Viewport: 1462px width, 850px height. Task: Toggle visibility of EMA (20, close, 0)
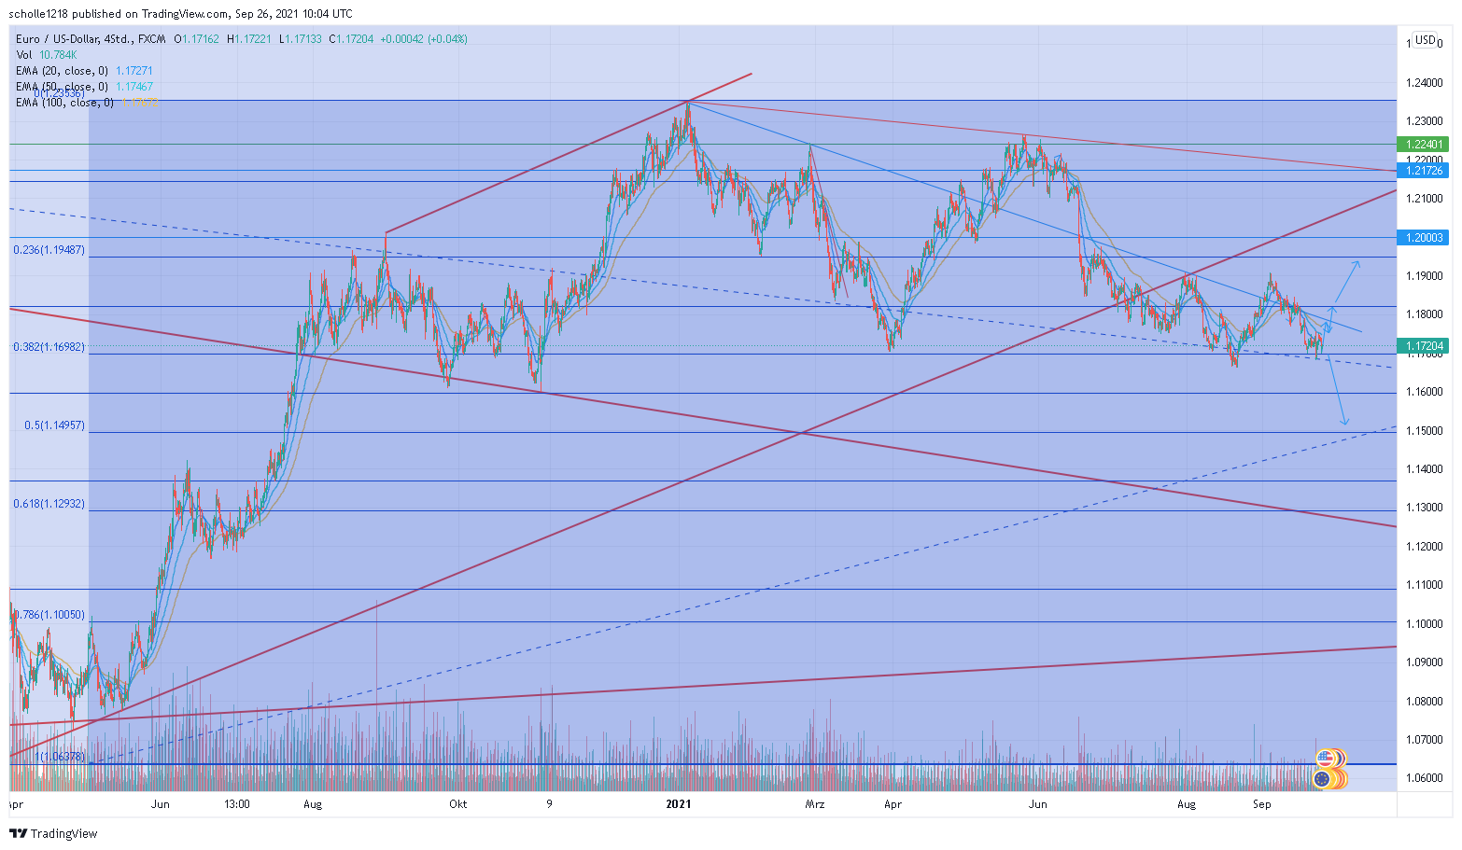point(63,69)
